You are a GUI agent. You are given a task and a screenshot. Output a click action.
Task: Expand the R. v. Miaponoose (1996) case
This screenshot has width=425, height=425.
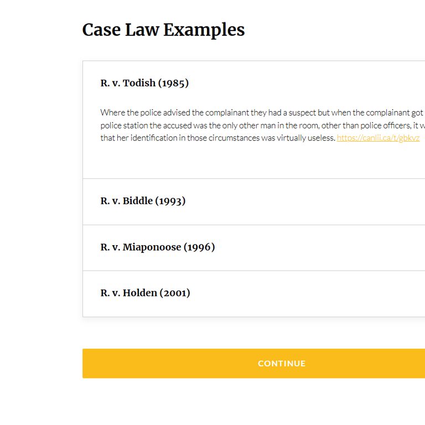coord(157,247)
